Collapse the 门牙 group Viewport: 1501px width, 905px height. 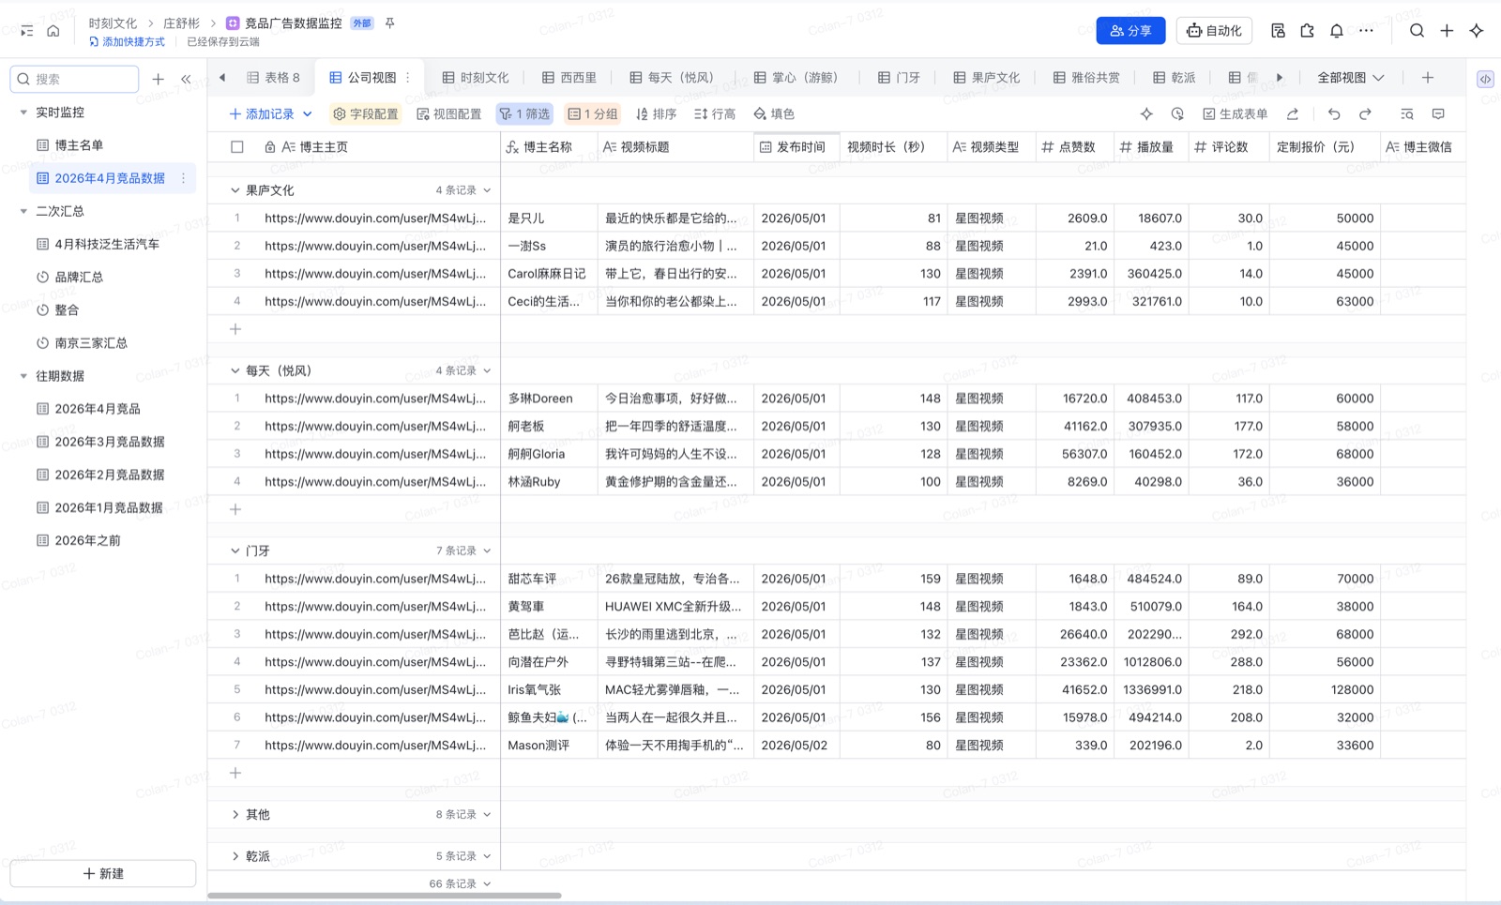(235, 551)
